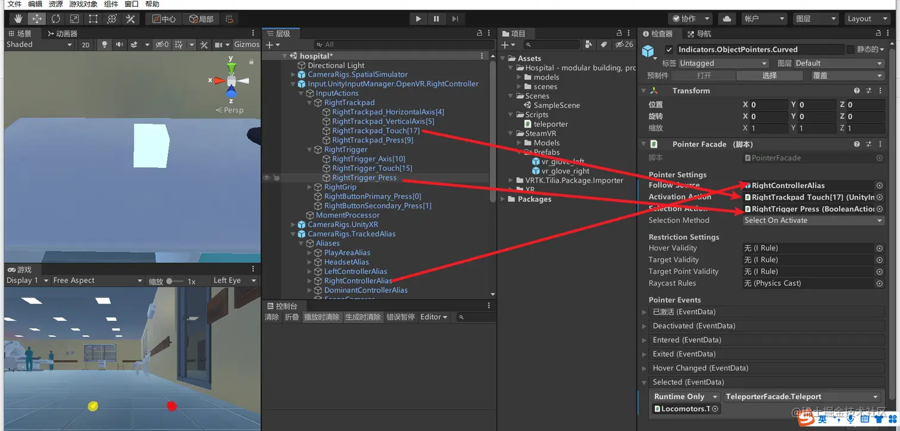This screenshot has height=431, width=900.
Task: Click the 清除 (Clear) button in Console
Action: click(272, 317)
